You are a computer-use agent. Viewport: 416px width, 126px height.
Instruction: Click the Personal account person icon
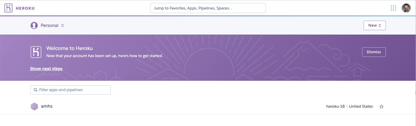click(34, 25)
